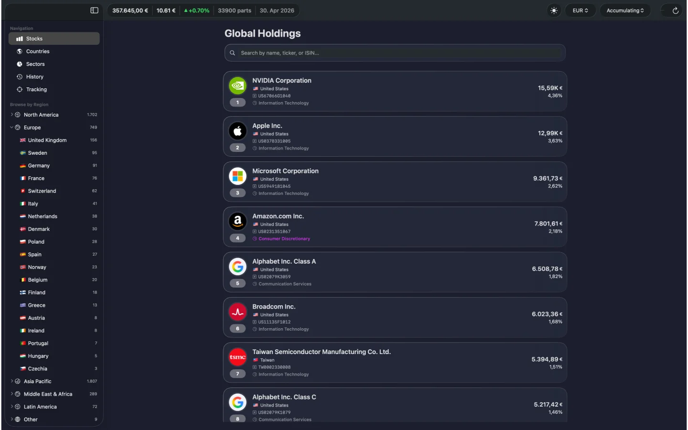Click the NVIDIA logo icon
Screen dimensions: 688x430
(x=237, y=86)
